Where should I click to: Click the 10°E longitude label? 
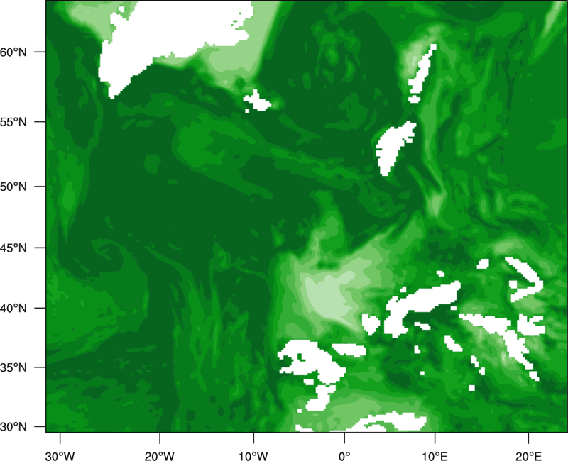pyautogui.click(x=435, y=456)
